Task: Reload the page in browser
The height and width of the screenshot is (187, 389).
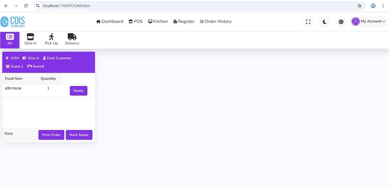Action: point(26,6)
